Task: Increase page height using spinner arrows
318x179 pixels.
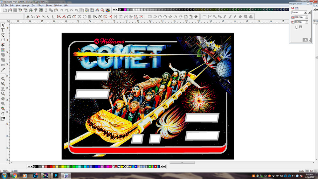Action: point(307,21)
